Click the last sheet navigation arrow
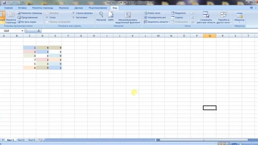This screenshot has height=145, width=258. pyautogui.click(x=3, y=140)
